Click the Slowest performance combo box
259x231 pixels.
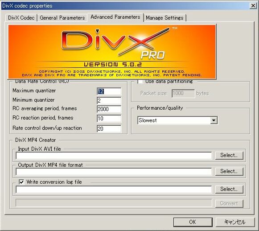pos(177,120)
